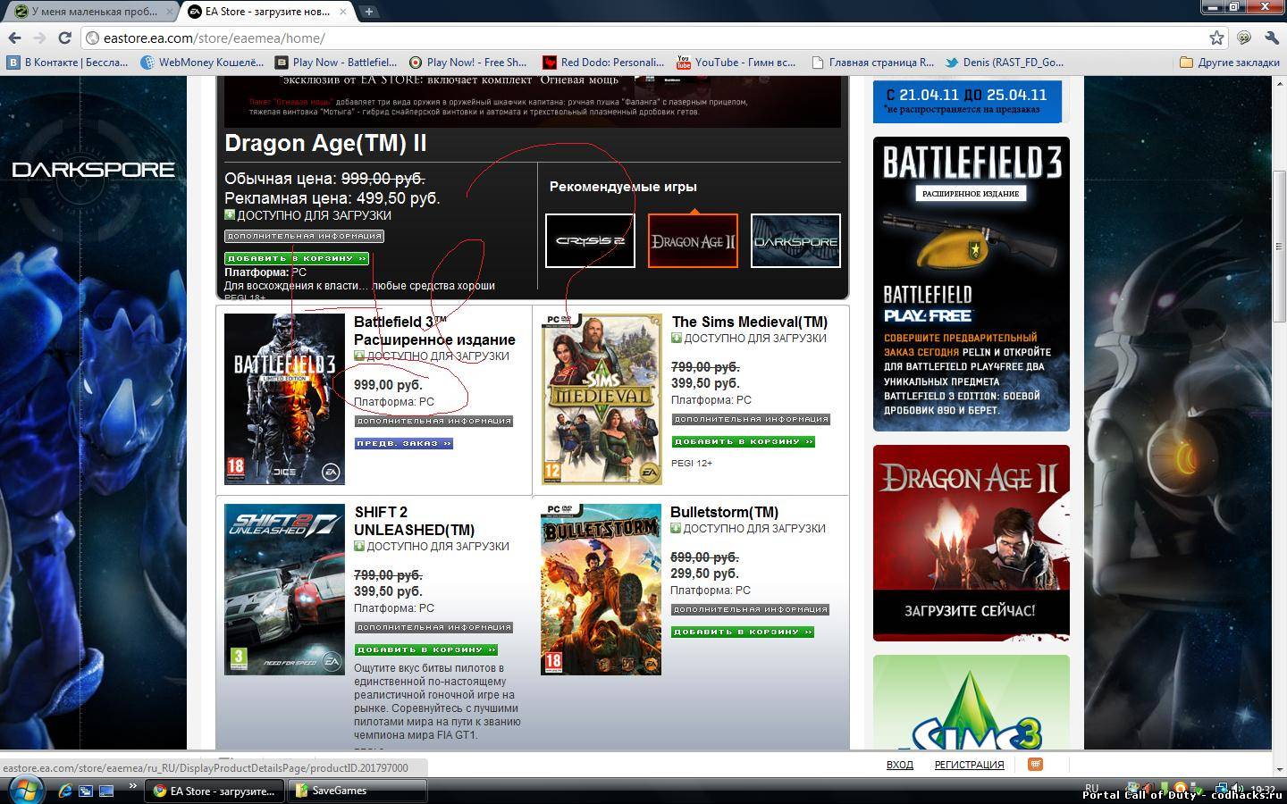This screenshot has width=1287, height=804.
Task: Close the EA Store tab
Action: tap(344, 12)
